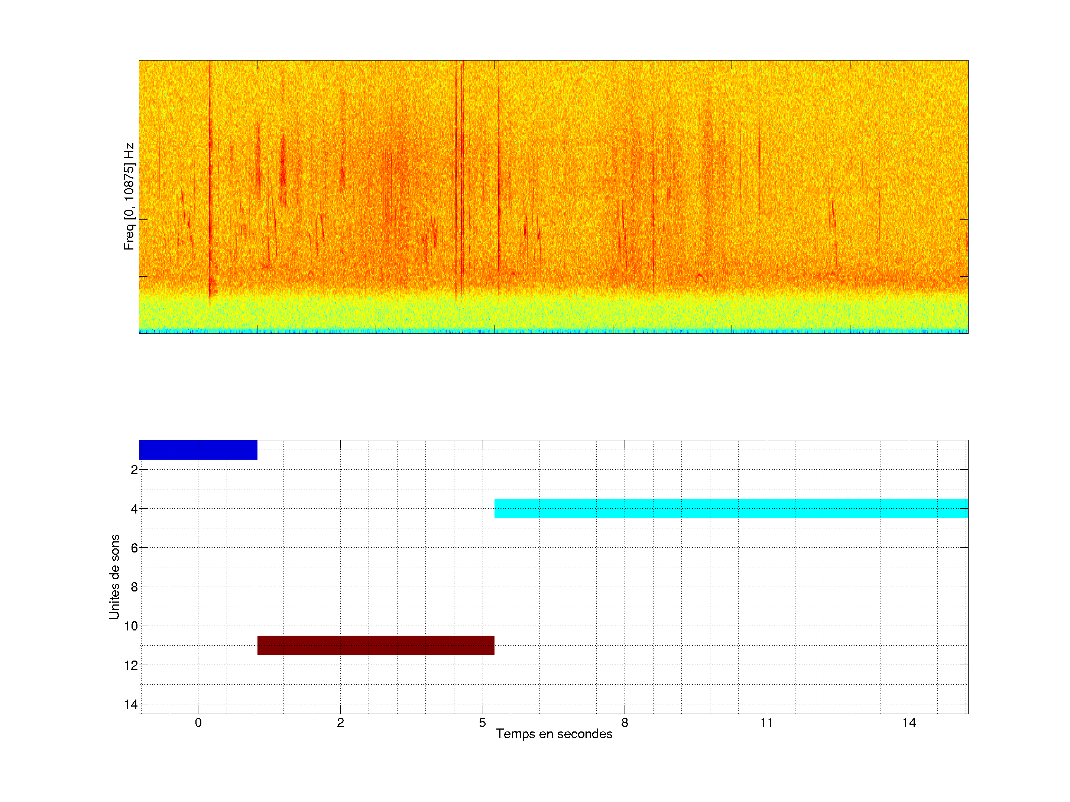Viewport: 1070px width, 802px height.
Task: Click y-axis tick label 12
Action: point(131,666)
